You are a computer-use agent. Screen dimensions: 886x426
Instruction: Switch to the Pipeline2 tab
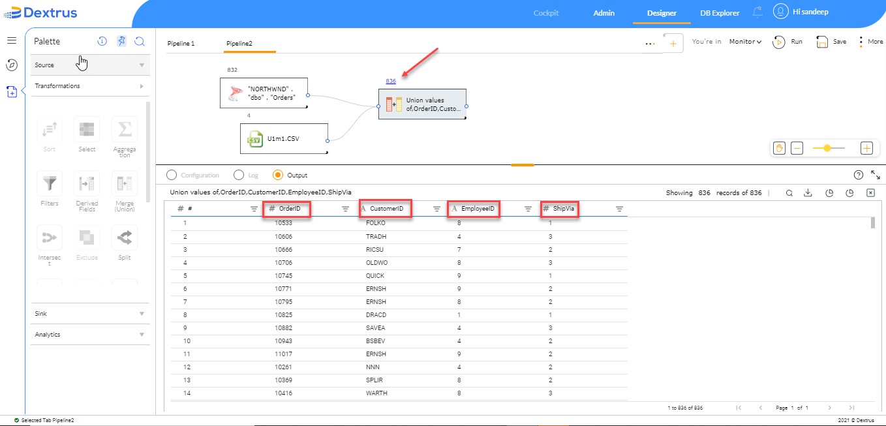239,44
